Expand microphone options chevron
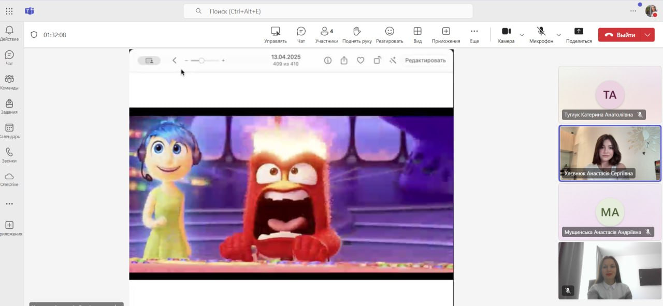 558,35
